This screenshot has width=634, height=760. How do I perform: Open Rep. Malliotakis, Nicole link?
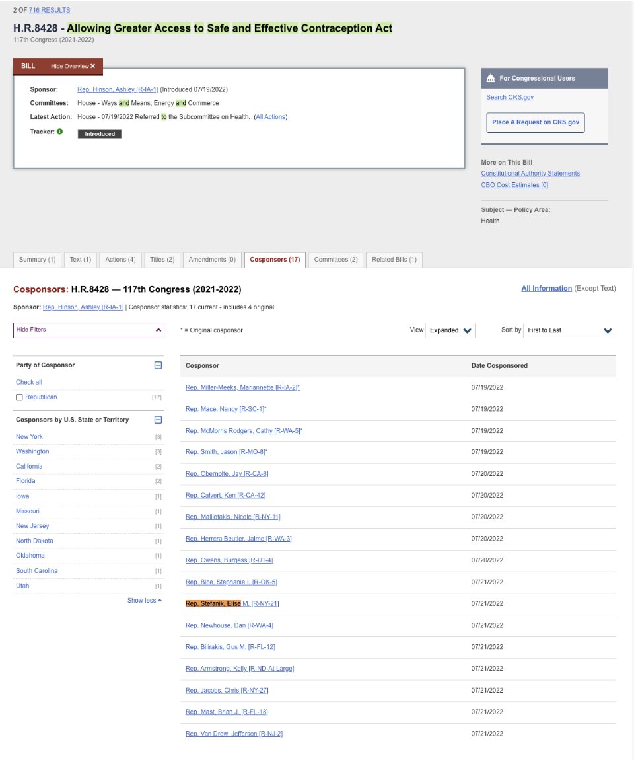[233, 517]
